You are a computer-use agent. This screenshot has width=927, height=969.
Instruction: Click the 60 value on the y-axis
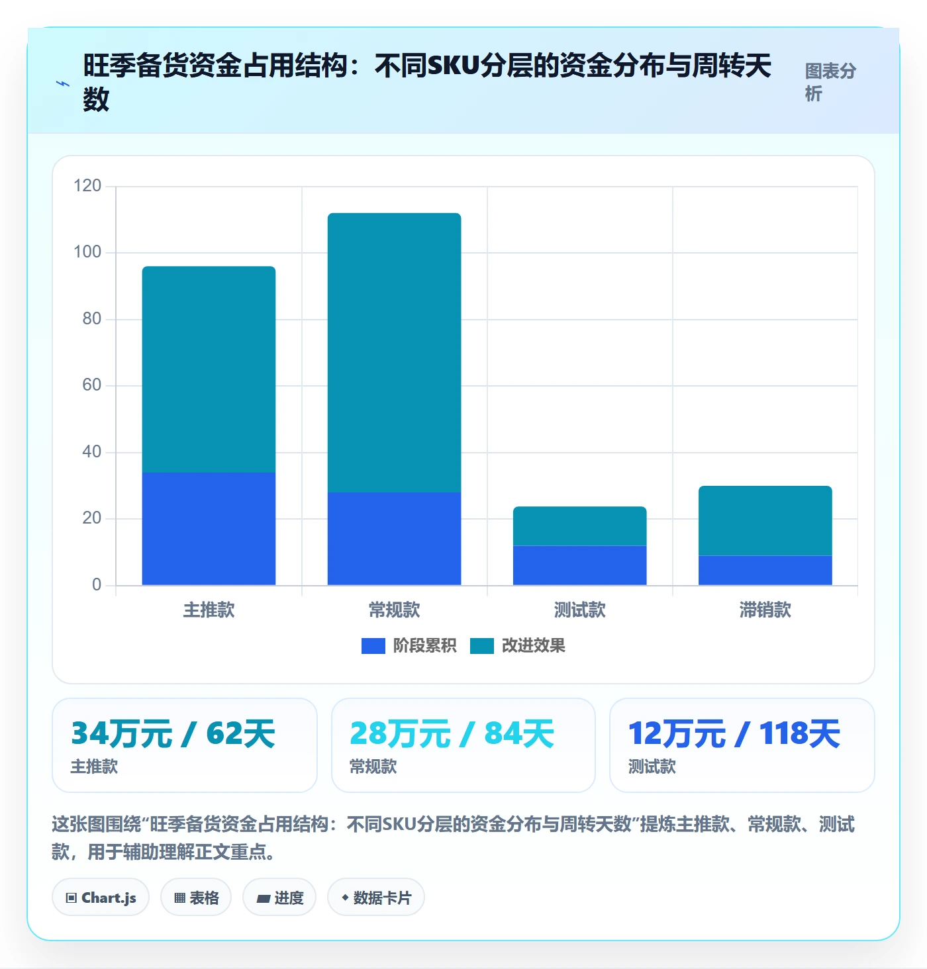click(92, 385)
